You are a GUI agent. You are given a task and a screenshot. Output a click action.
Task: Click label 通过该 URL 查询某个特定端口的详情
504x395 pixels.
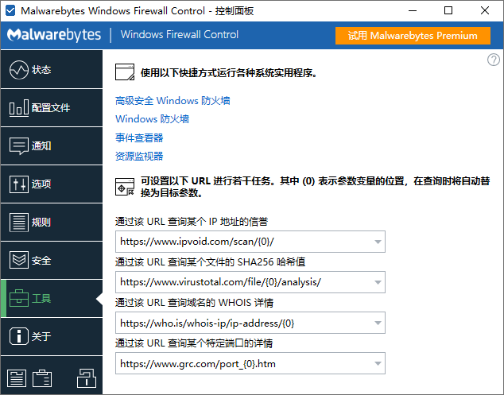click(194, 343)
